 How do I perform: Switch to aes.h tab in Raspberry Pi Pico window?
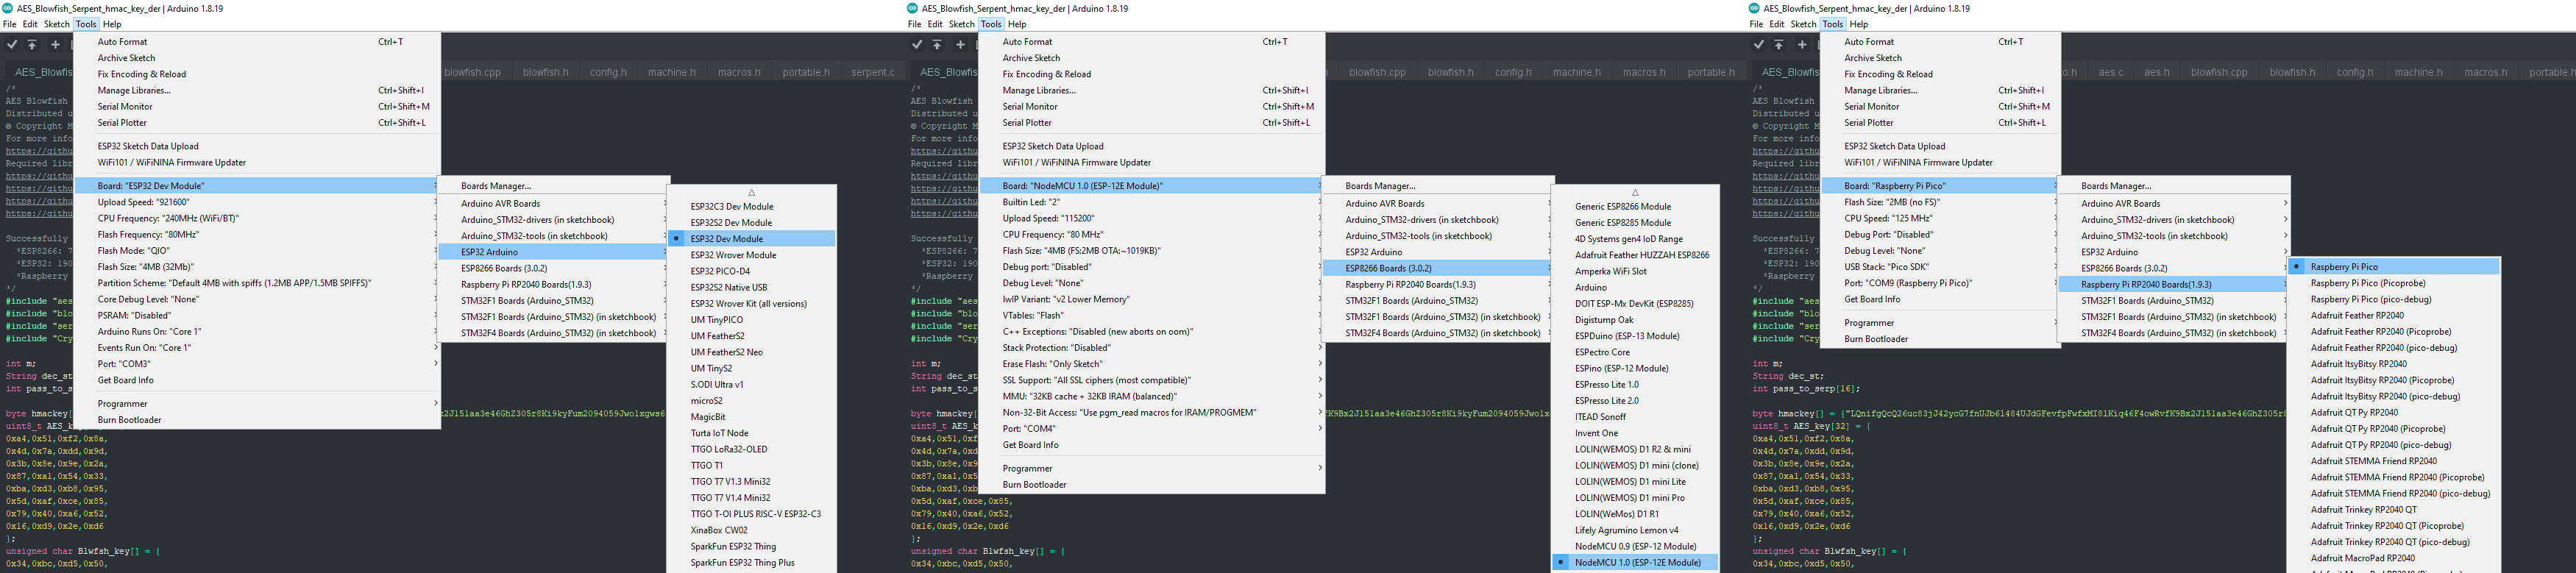pyautogui.click(x=2157, y=72)
